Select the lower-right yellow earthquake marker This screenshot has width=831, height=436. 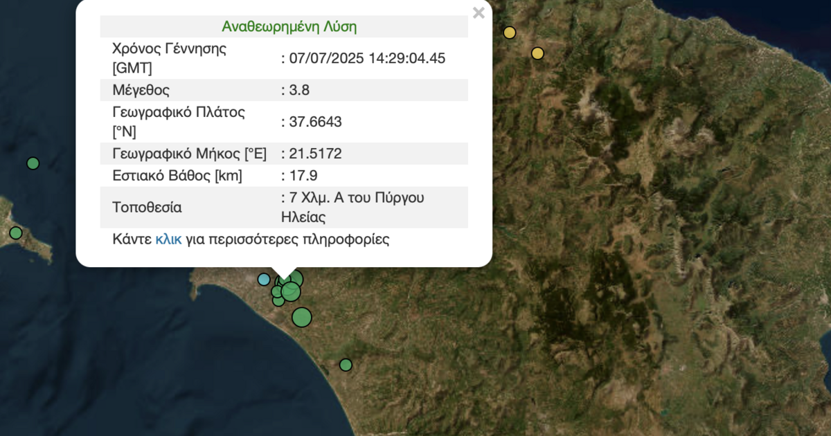tap(537, 53)
